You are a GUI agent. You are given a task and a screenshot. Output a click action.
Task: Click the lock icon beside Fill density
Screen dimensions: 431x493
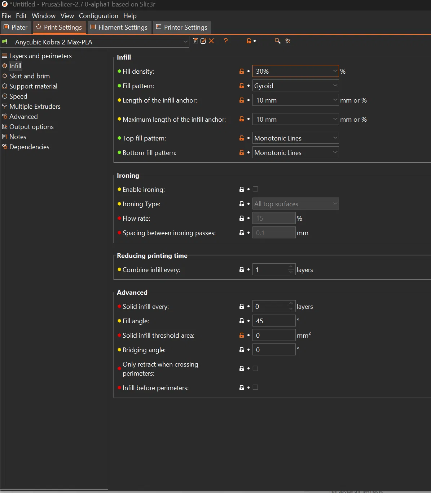click(x=242, y=71)
